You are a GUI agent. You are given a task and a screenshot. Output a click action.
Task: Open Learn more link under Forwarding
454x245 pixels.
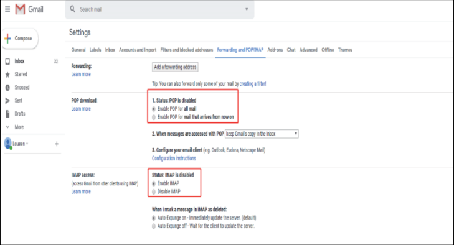[81, 75]
